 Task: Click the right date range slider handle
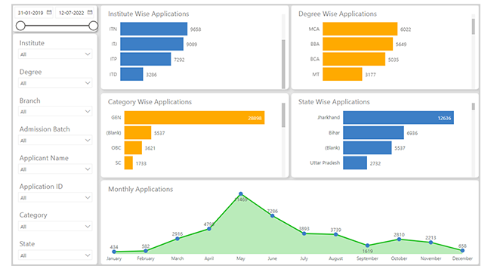pyautogui.click(x=94, y=26)
